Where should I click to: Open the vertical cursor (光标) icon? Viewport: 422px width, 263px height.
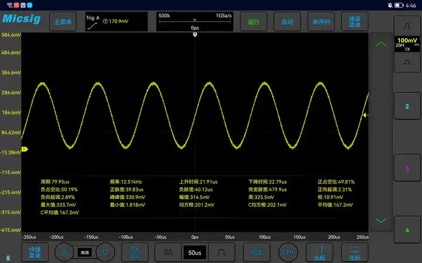point(320,252)
